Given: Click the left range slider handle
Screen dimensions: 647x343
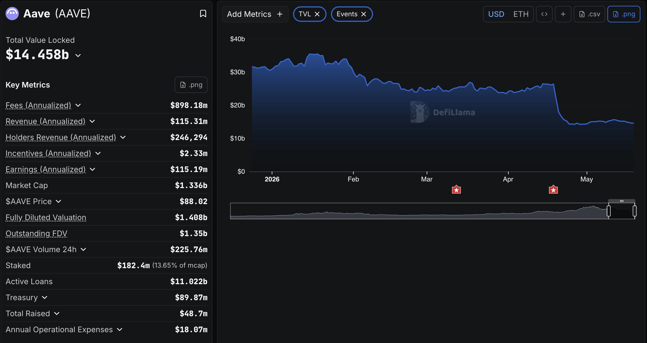Looking at the screenshot, I should point(609,211).
